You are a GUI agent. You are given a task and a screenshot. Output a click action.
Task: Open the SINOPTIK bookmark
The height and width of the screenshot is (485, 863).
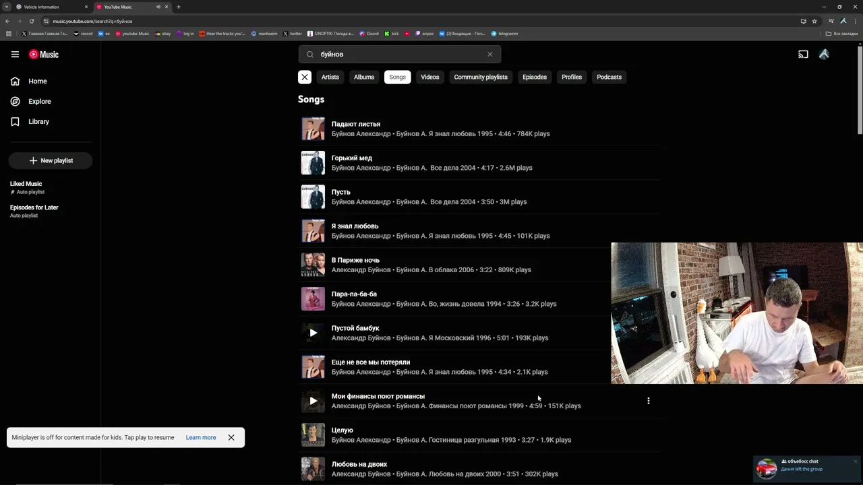tap(330, 34)
